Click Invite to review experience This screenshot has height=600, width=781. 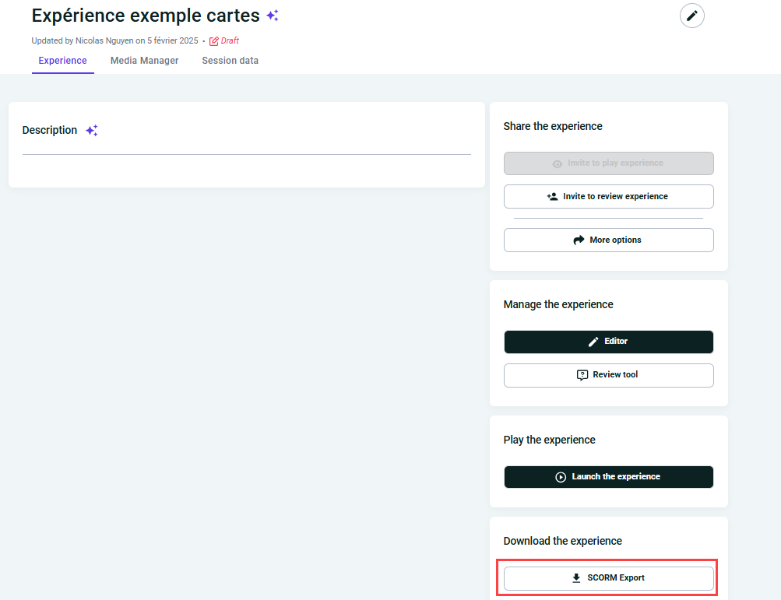[609, 197]
